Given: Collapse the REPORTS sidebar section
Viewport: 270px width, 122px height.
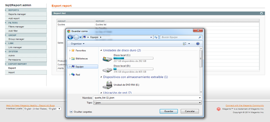Looking at the screenshot, I should 26,10.
